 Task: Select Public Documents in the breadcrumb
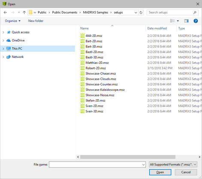point(65,12)
